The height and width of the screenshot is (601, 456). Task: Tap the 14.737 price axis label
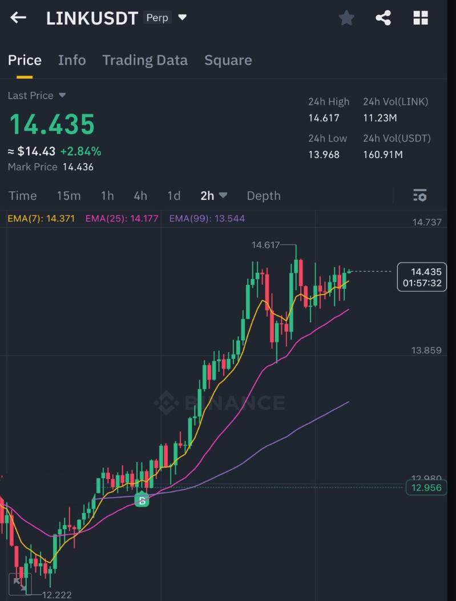427,223
